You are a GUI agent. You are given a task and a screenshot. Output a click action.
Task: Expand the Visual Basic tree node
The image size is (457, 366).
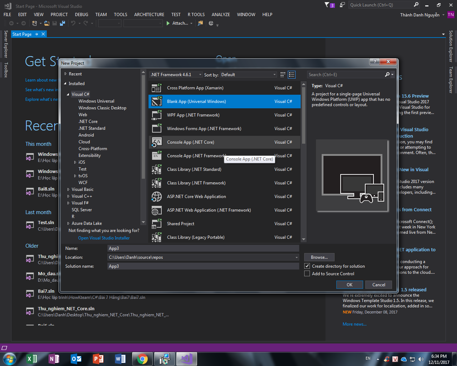pos(68,189)
